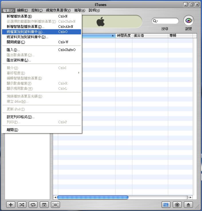This screenshot has height=211, width=202.
Task: Sort by the 演出者 column header
Action: (150, 36)
